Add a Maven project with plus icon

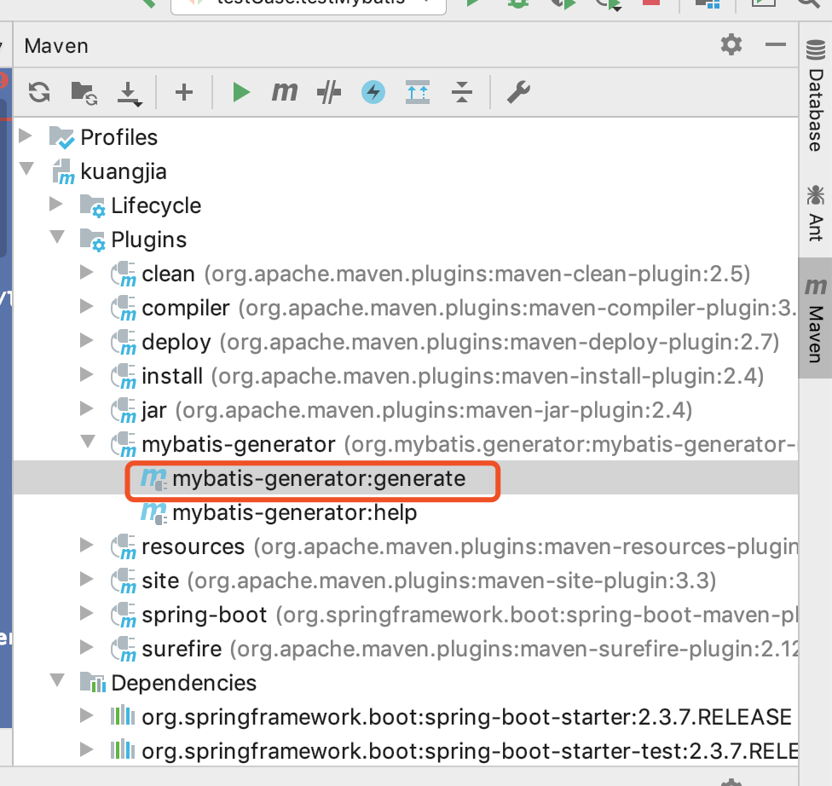tap(184, 92)
